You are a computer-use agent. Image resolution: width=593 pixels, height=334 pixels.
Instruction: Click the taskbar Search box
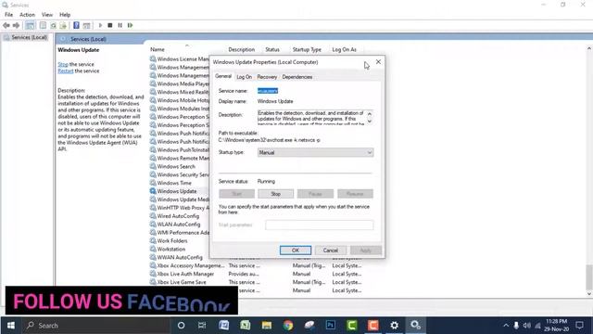coord(96,326)
